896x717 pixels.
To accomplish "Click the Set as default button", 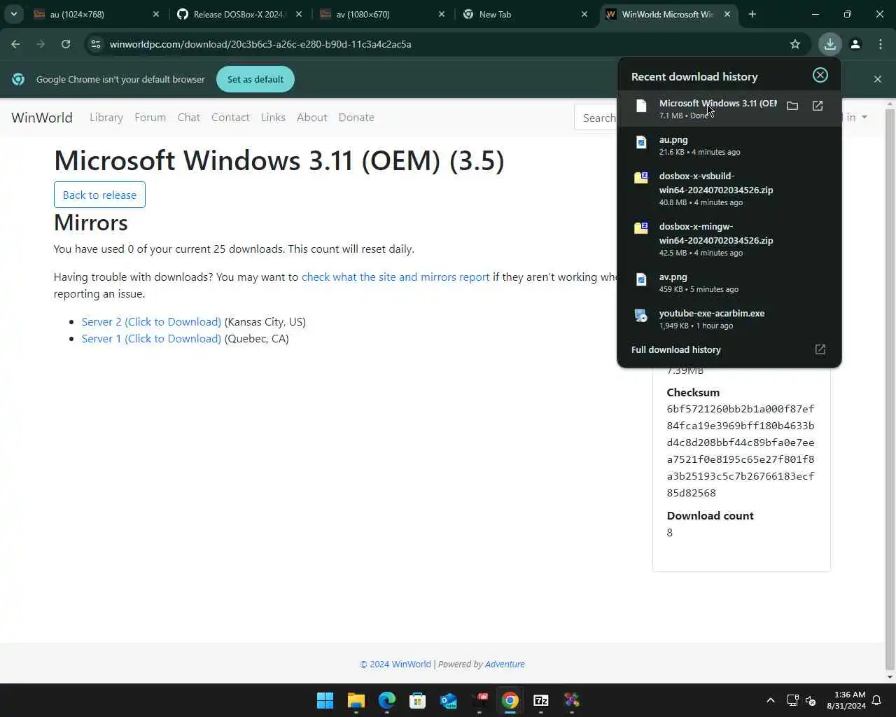I will click(255, 79).
